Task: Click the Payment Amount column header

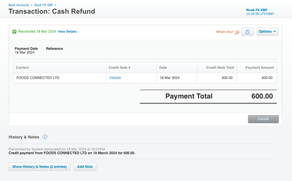Action: coord(260,68)
